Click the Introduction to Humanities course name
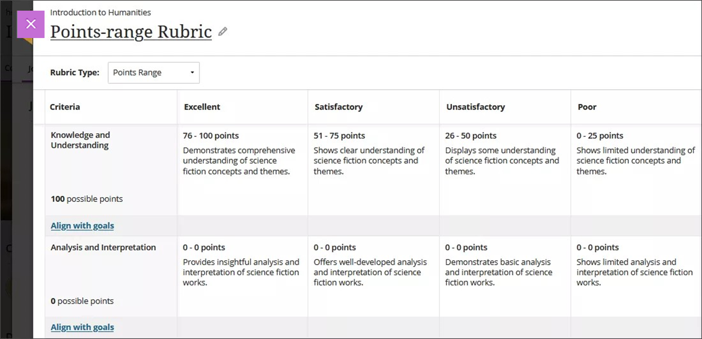Screen dimensions: 702x339 click(x=101, y=12)
